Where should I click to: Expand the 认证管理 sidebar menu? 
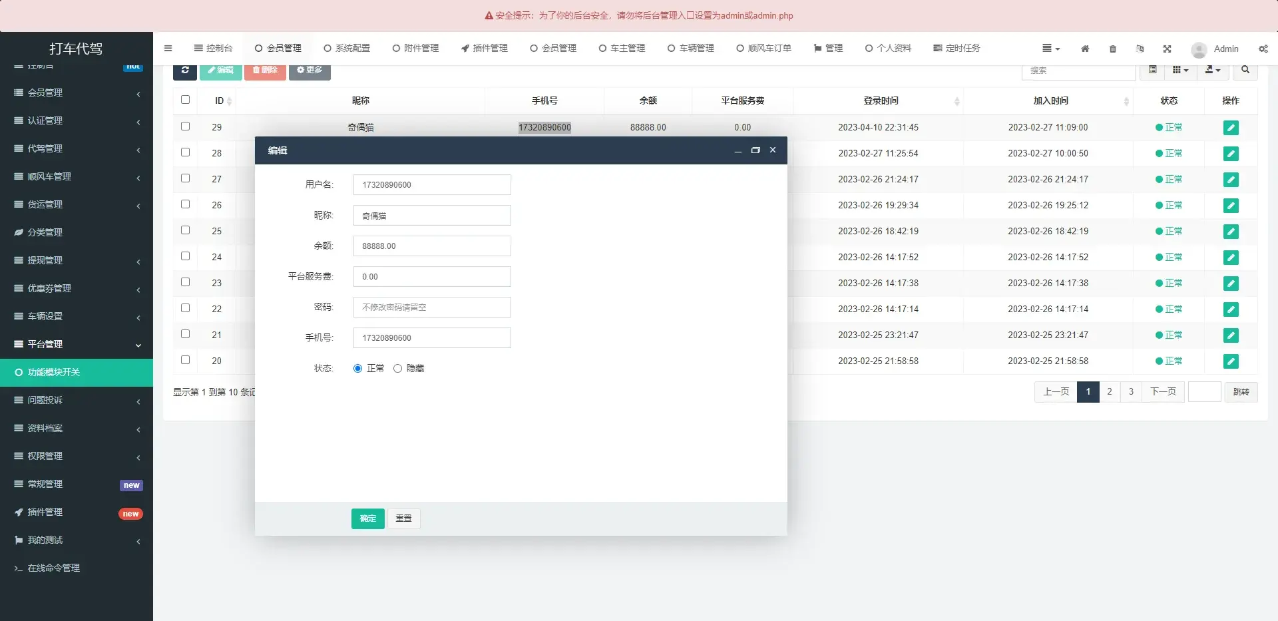[x=77, y=120]
